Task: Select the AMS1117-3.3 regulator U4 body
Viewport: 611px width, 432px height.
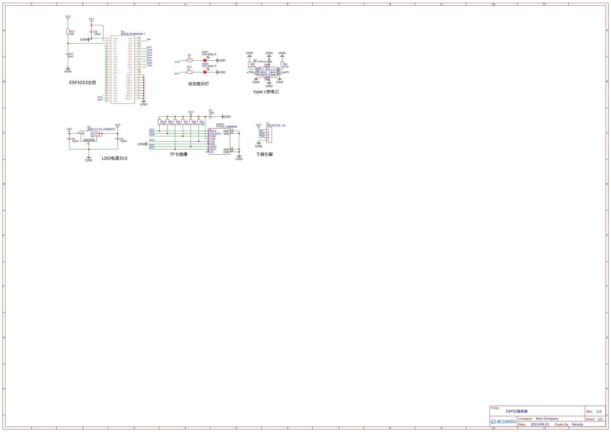Action: (89, 136)
